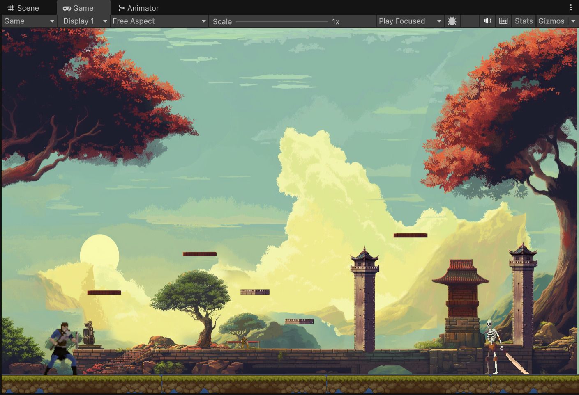The image size is (579, 395).
Task: Click the Animator tab icon
Action: 121,8
